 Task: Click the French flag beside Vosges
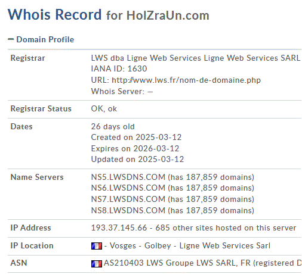97,246
